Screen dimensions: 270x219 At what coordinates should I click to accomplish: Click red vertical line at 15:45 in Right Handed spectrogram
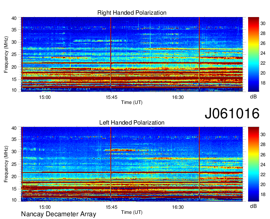111,54
